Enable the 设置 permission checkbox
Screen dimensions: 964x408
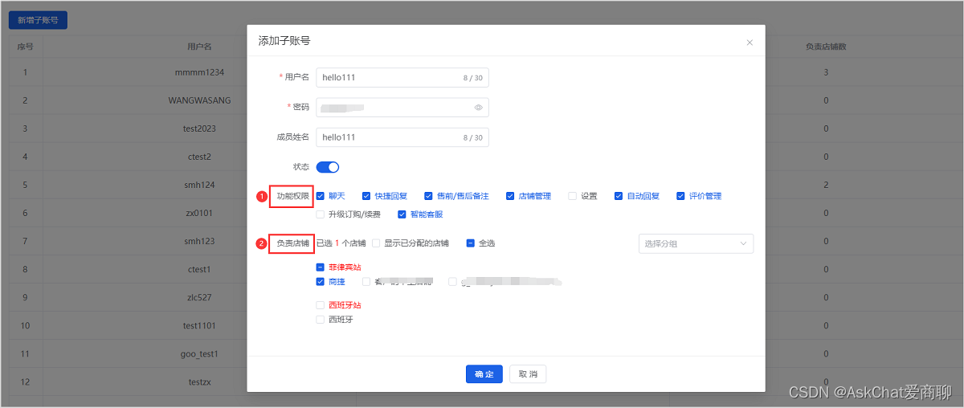(x=572, y=196)
